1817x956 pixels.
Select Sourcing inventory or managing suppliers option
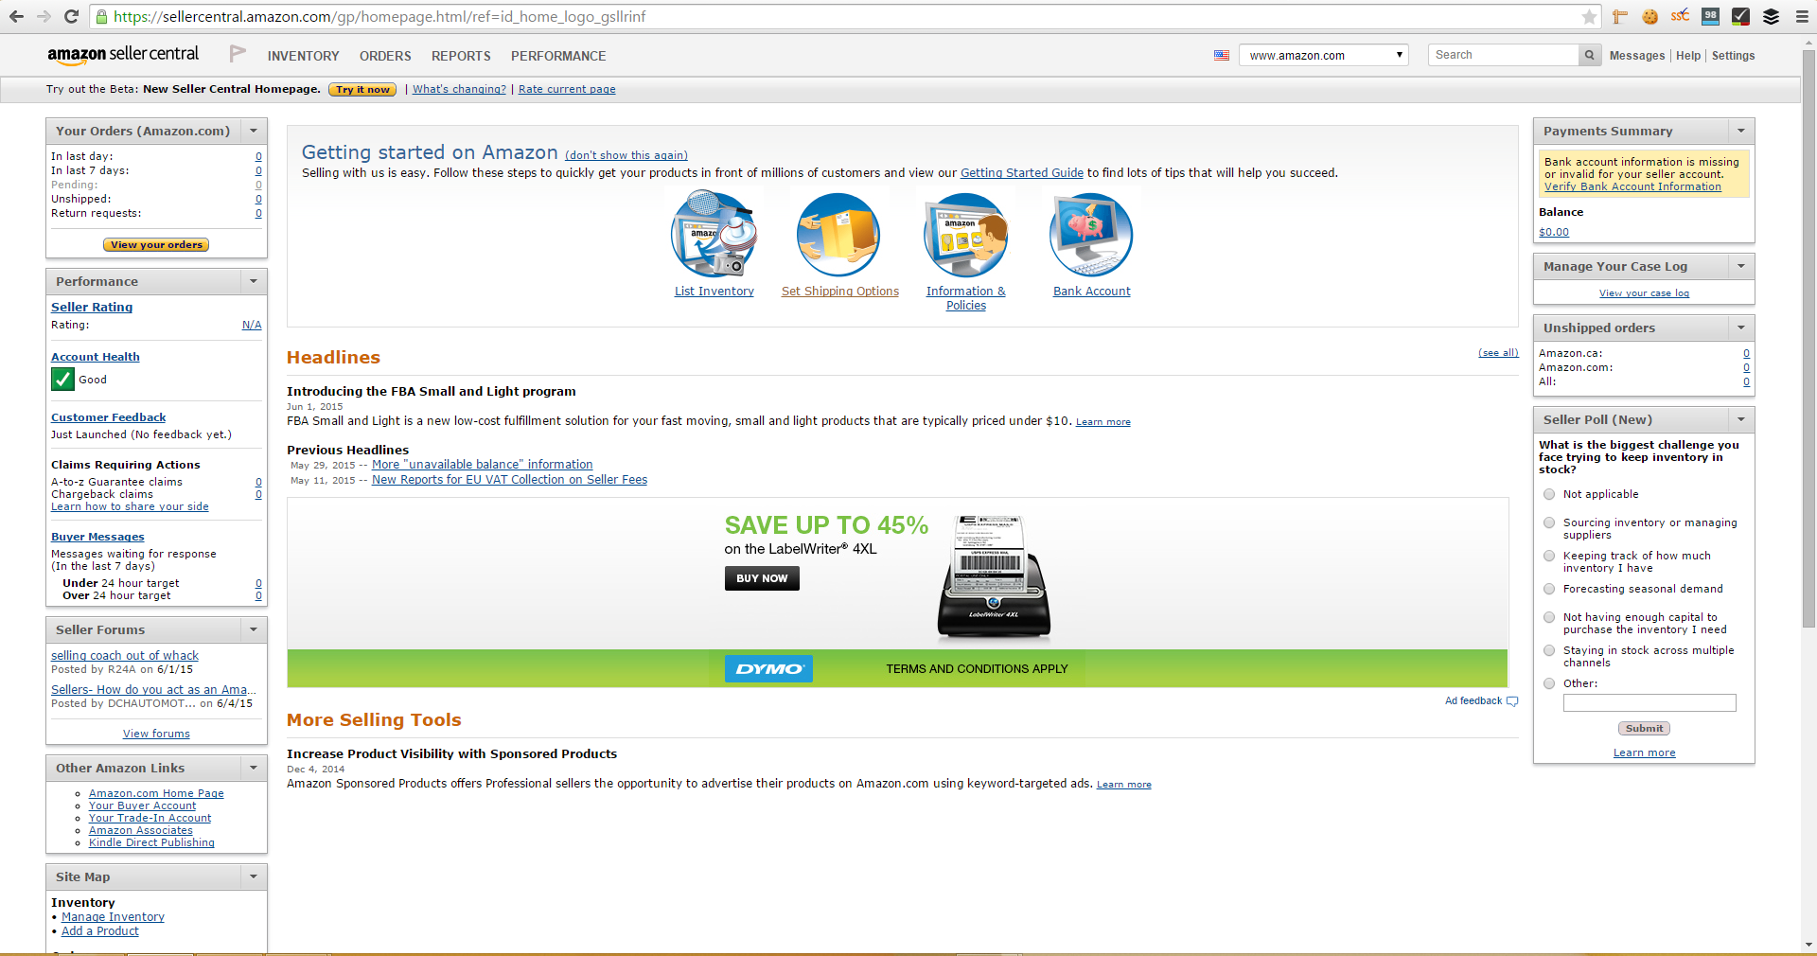pyautogui.click(x=1549, y=522)
